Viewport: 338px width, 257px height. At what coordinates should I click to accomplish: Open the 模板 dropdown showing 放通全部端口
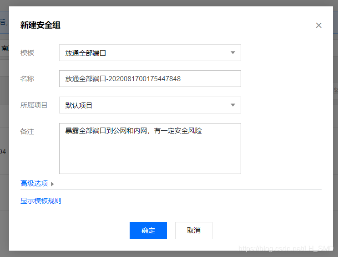150,53
